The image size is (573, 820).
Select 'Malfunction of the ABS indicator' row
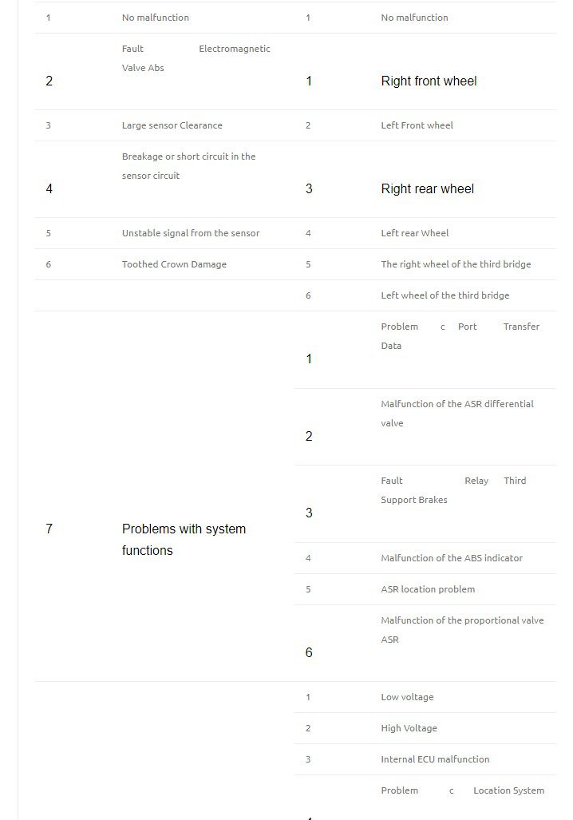pyautogui.click(x=451, y=558)
